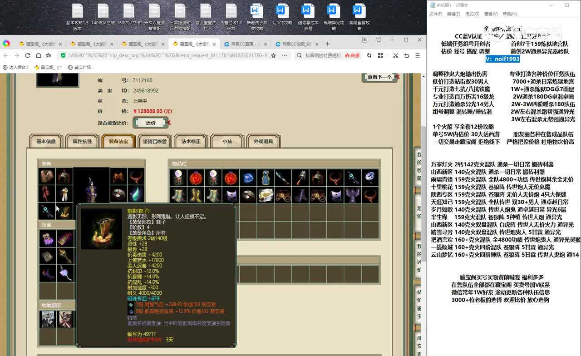Open the 天梯双魔装备搭配 desktop file

(x=154, y=17)
